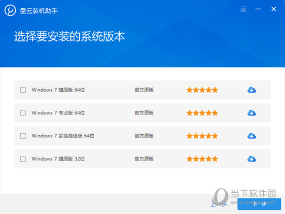Click the 盘云装机助手 logo icon
The image size is (285, 214).
(10, 10)
